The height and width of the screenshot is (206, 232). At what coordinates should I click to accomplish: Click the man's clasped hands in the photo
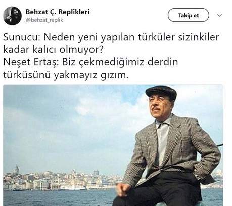(124, 190)
